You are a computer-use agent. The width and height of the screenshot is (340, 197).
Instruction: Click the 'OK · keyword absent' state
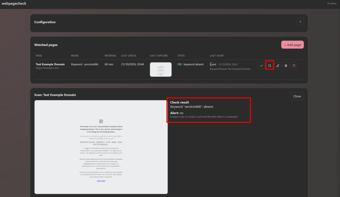click(x=190, y=64)
